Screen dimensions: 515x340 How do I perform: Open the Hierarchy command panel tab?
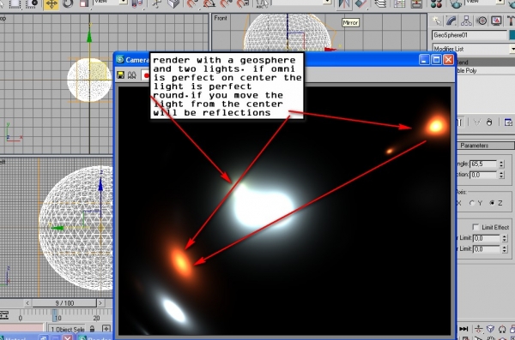(466, 21)
